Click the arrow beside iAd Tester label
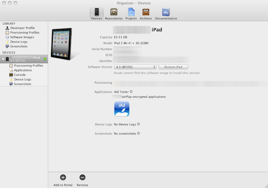Viewport: 268px width, 188px height. pos(131,92)
